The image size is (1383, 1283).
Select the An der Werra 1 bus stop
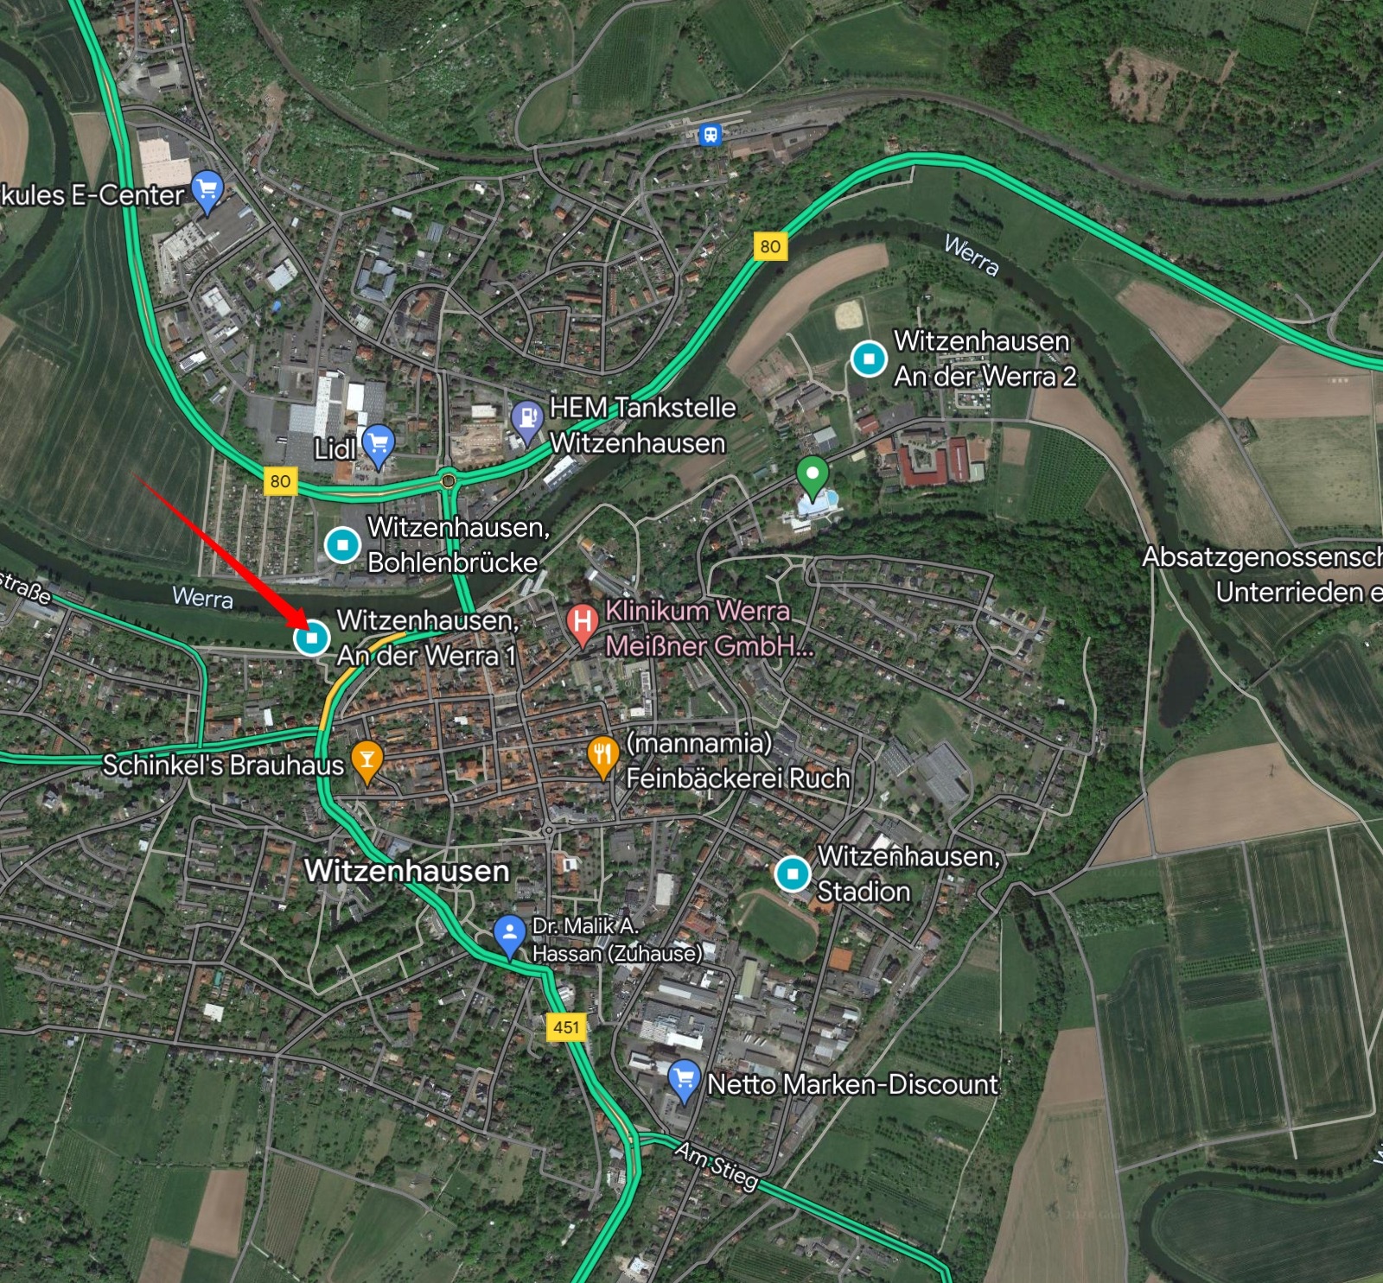(x=311, y=638)
